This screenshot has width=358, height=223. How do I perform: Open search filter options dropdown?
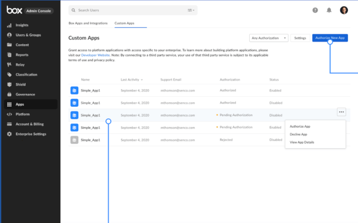[191, 10]
